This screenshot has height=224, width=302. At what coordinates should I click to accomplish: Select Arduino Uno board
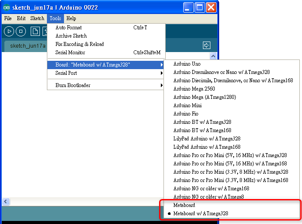231,64
